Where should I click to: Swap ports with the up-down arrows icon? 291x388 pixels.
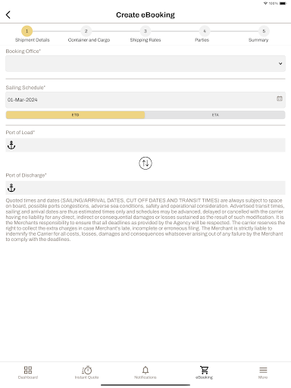click(145, 163)
